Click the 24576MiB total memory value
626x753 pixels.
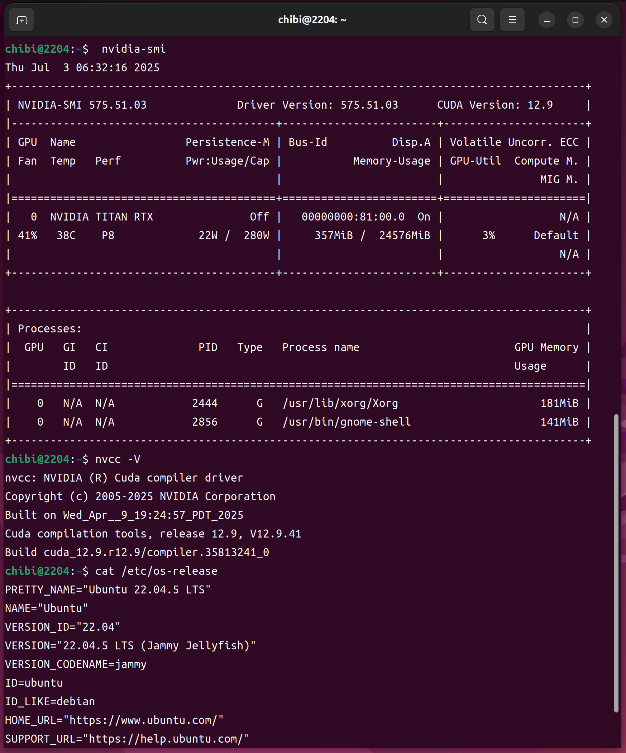[405, 236]
